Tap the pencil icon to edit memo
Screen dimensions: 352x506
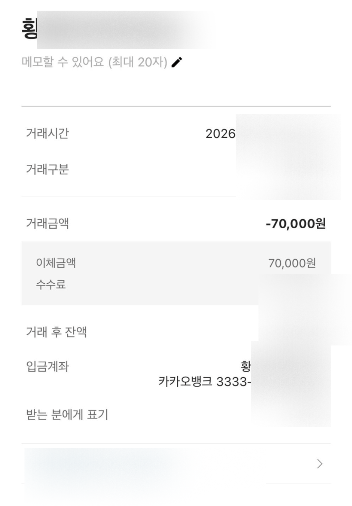177,62
